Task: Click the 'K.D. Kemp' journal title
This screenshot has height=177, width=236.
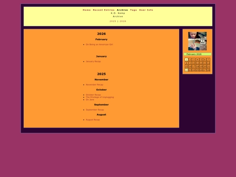Action: (118, 13)
